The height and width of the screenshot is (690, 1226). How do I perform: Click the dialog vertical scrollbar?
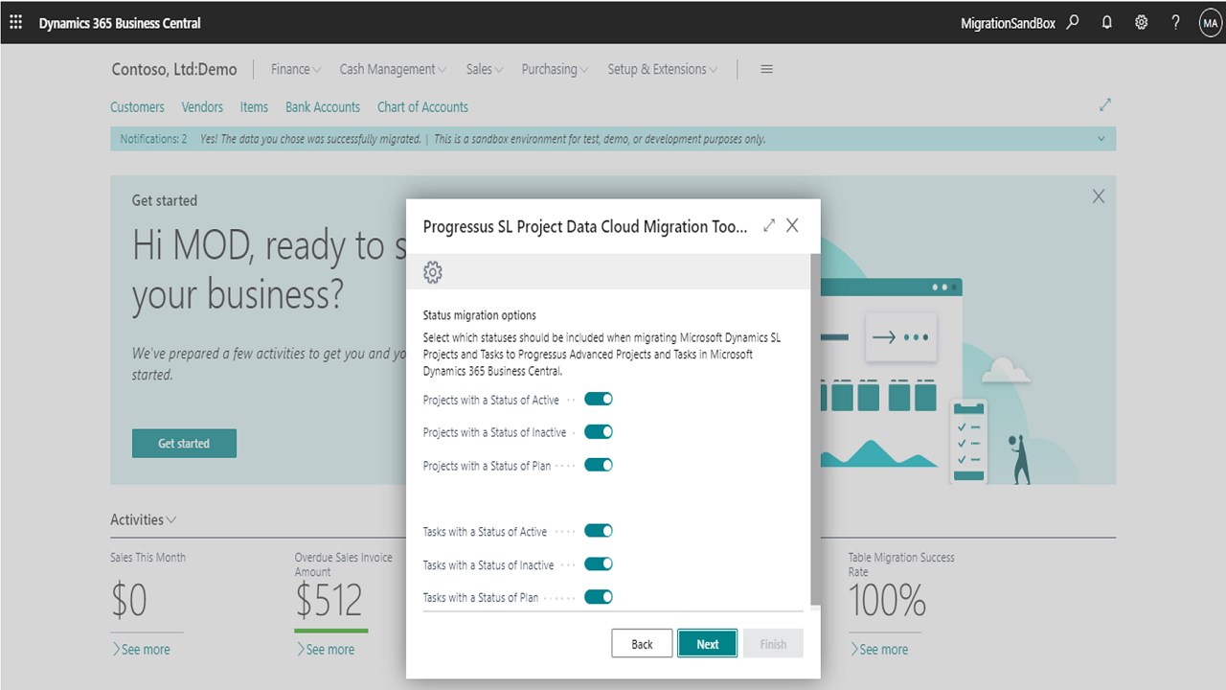pos(815,429)
